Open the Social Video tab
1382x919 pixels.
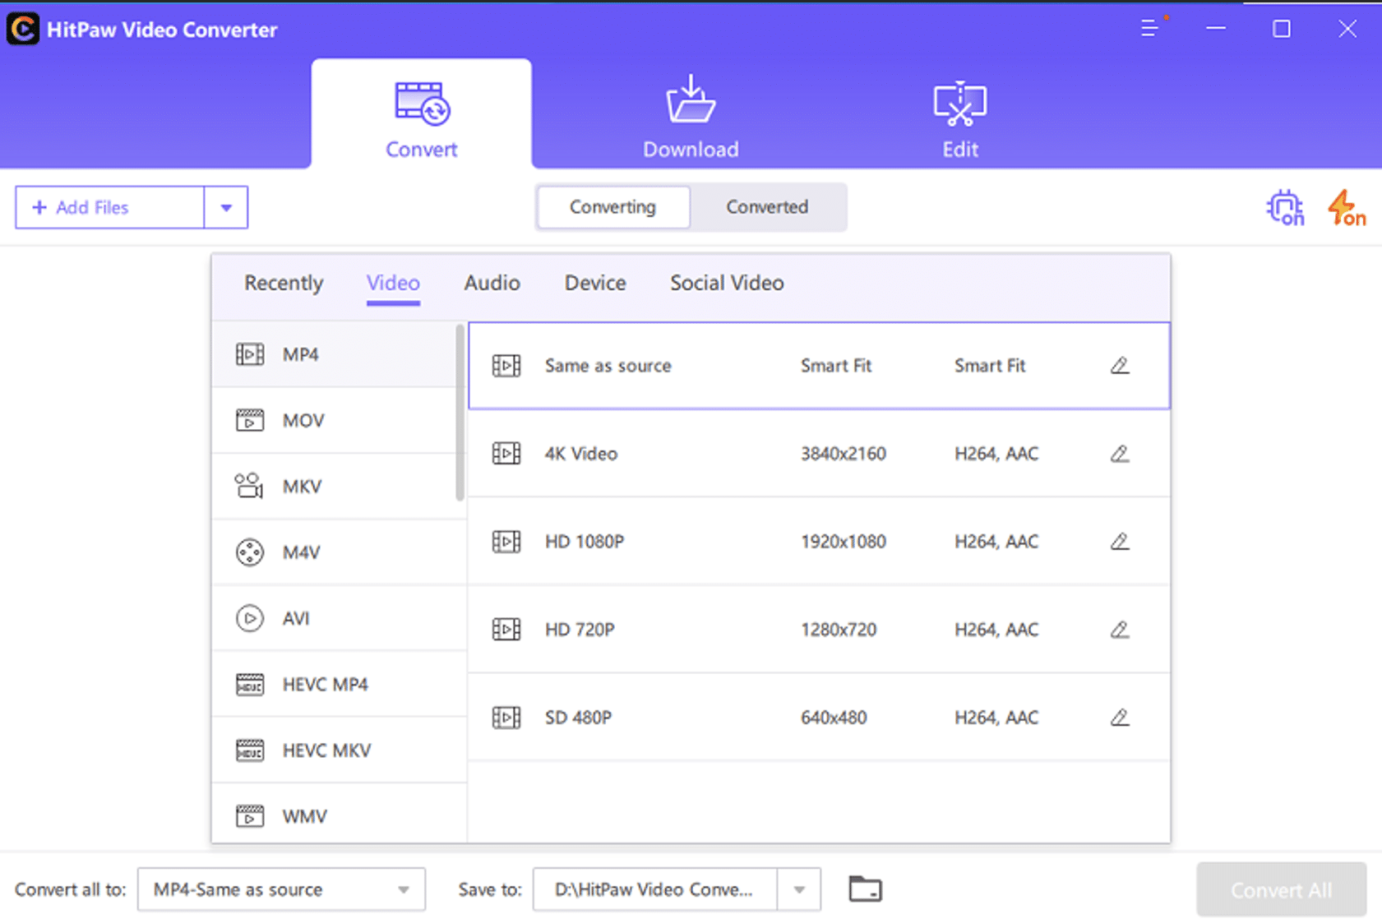tap(727, 283)
